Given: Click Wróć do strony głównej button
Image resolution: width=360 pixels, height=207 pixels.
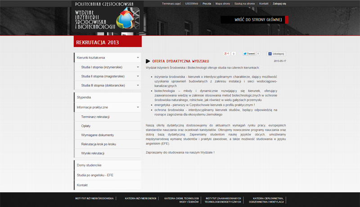Looking at the screenshot, I should pyautogui.click(x=254, y=20).
